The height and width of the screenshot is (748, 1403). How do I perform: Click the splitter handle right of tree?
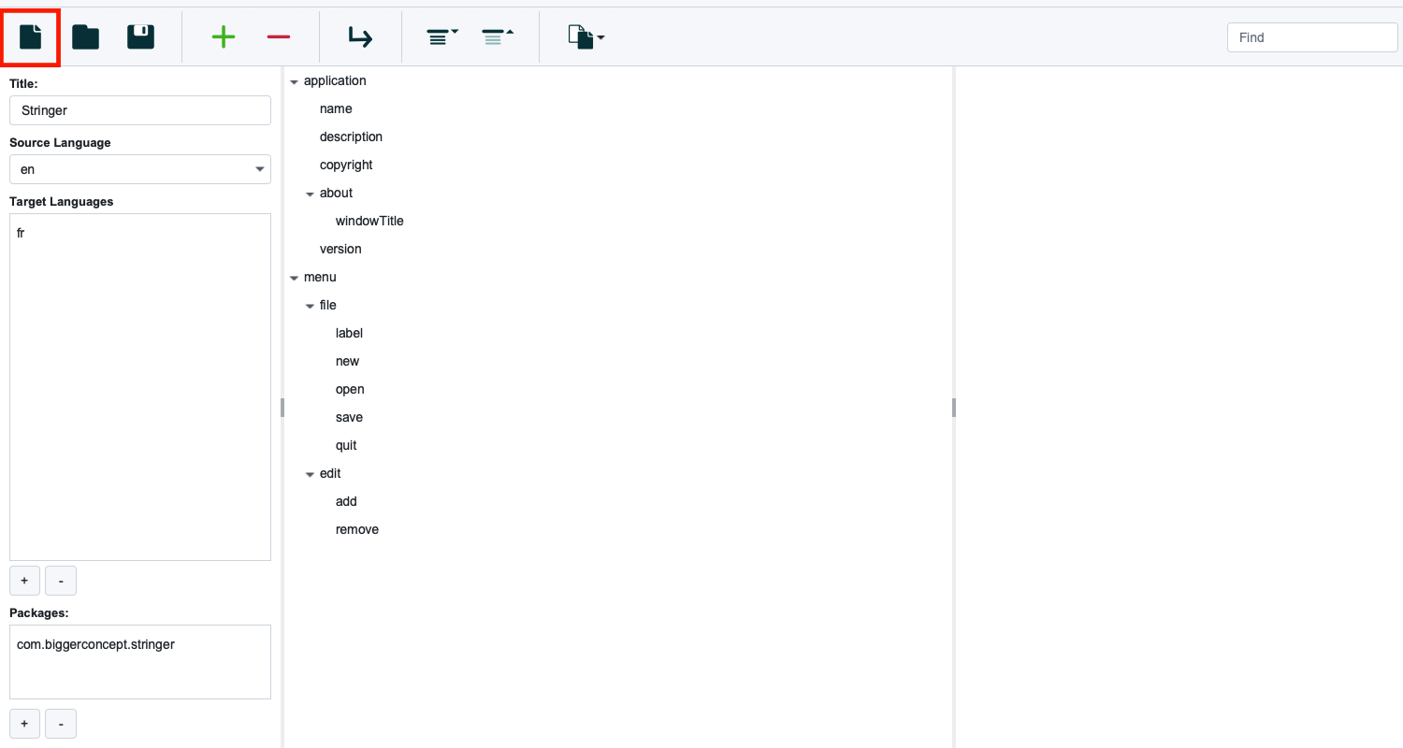pos(954,408)
